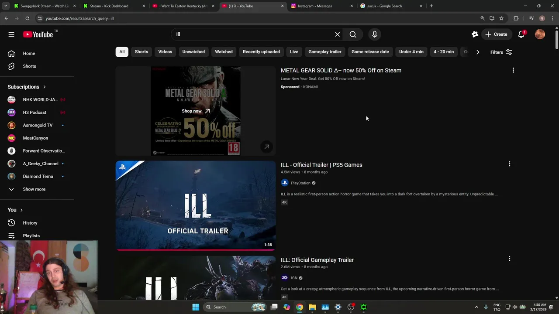
Task: Select the Videos filter chip
Action: (x=165, y=51)
